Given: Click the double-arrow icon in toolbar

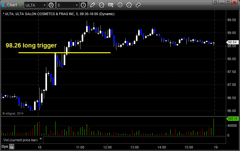Looking at the screenshot, I should pyautogui.click(x=138, y=5).
